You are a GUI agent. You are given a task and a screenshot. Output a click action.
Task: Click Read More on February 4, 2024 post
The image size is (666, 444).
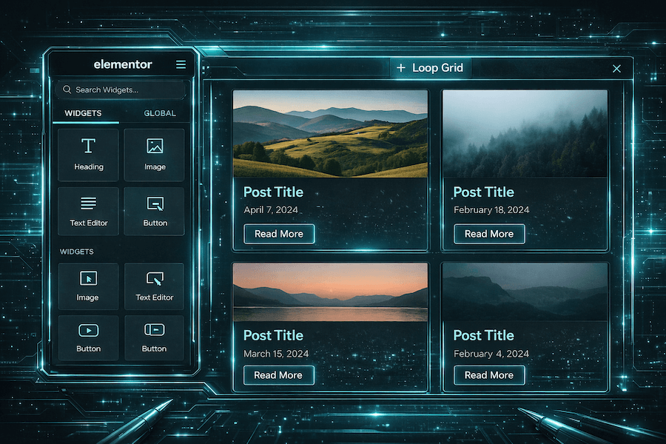488,375
